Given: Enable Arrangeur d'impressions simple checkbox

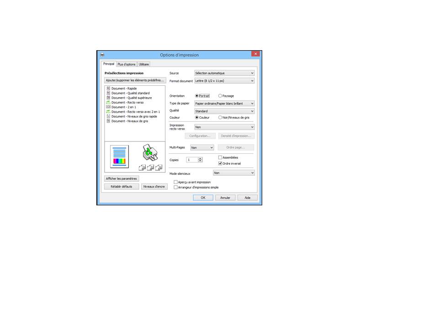Looking at the screenshot, I should (176, 187).
